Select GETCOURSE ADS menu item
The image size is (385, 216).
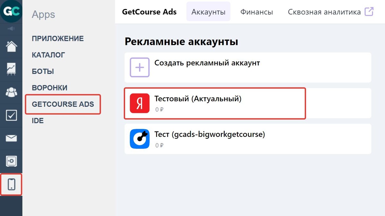[x=63, y=104]
